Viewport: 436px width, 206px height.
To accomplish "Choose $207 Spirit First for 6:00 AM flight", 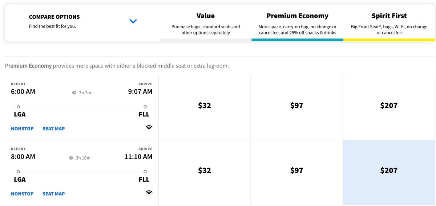I will (x=389, y=106).
